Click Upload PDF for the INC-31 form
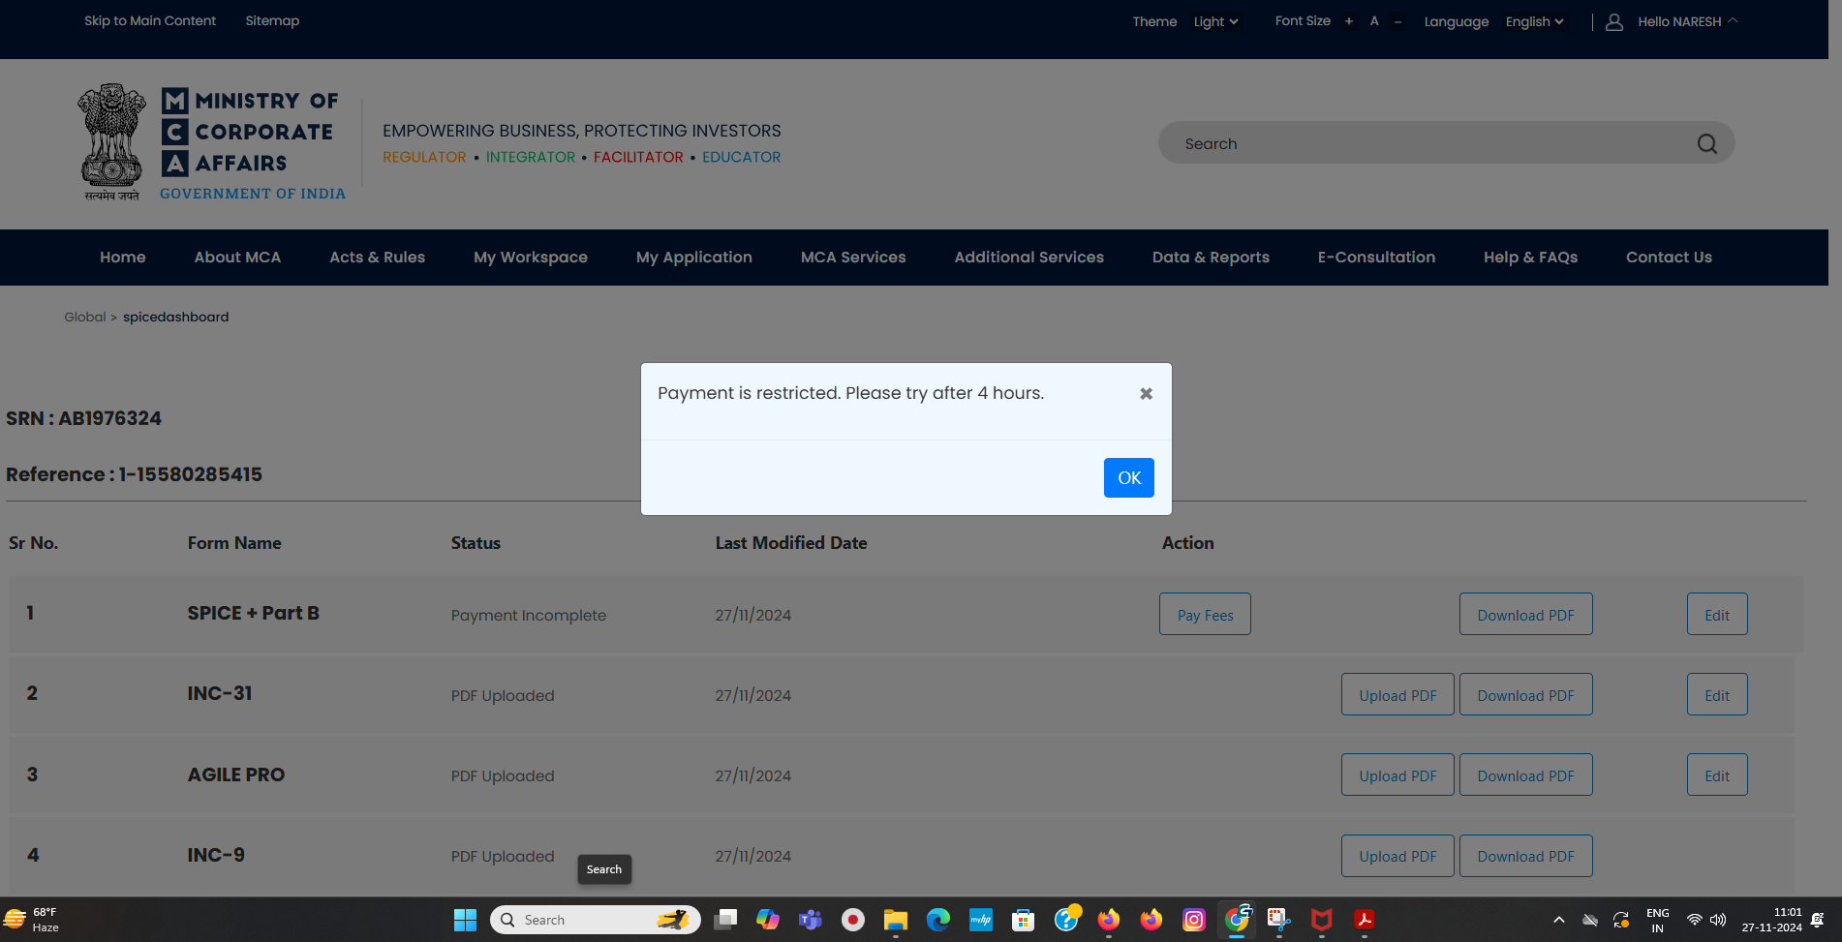 click(1397, 695)
